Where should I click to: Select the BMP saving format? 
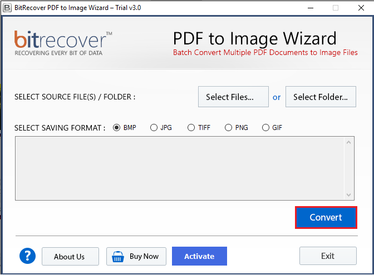click(x=117, y=128)
